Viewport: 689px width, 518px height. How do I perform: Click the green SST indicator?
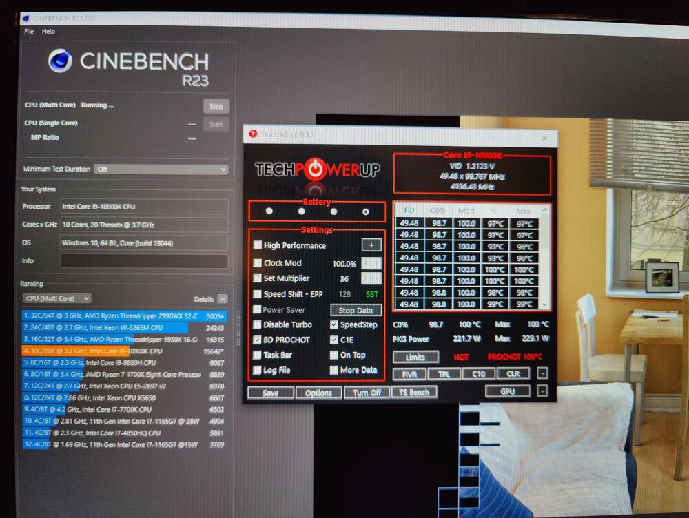point(371,294)
